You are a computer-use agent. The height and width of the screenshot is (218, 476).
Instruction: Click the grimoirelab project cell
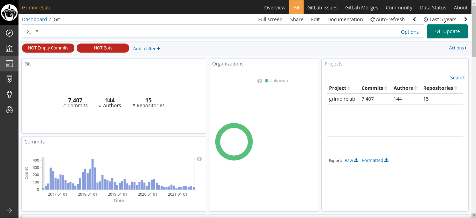tap(342, 99)
